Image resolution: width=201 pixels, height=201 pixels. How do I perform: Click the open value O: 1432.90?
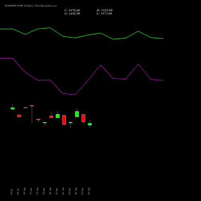click(x=72, y=14)
